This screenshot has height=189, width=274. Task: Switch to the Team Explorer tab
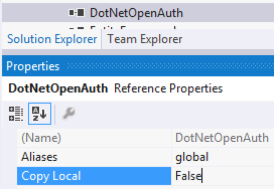coord(145,39)
